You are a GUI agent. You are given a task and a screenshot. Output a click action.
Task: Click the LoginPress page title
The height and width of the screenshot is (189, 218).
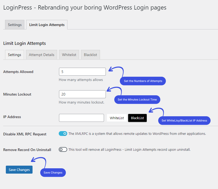(x=85, y=7)
